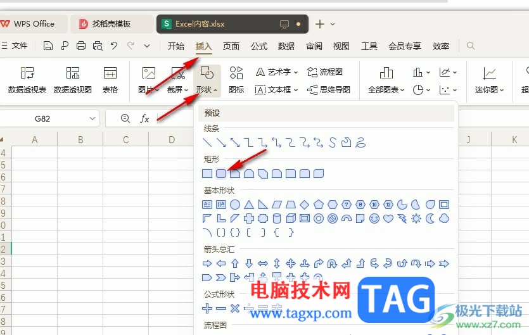Click the new tab plus button
Screen dimensions: 529x335
(x=320, y=24)
